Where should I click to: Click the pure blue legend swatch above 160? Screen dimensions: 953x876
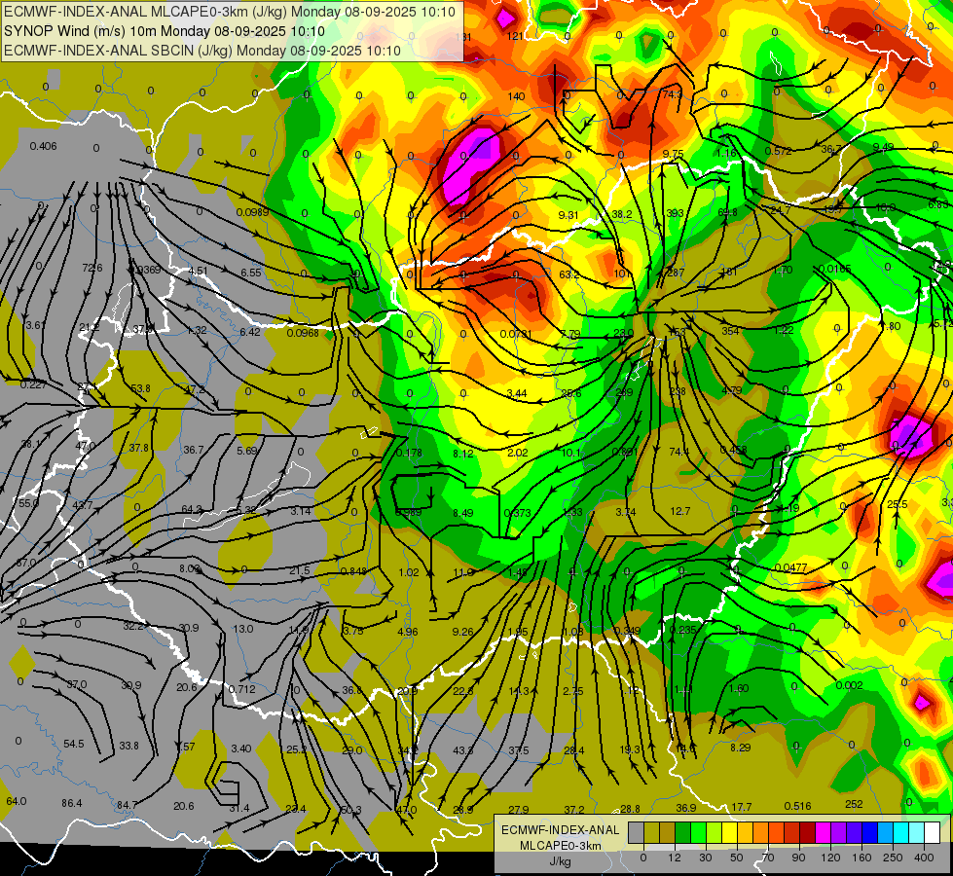(870, 832)
